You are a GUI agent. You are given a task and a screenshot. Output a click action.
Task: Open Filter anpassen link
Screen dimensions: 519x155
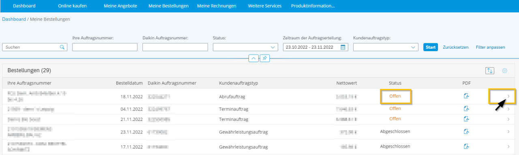tap(491, 47)
